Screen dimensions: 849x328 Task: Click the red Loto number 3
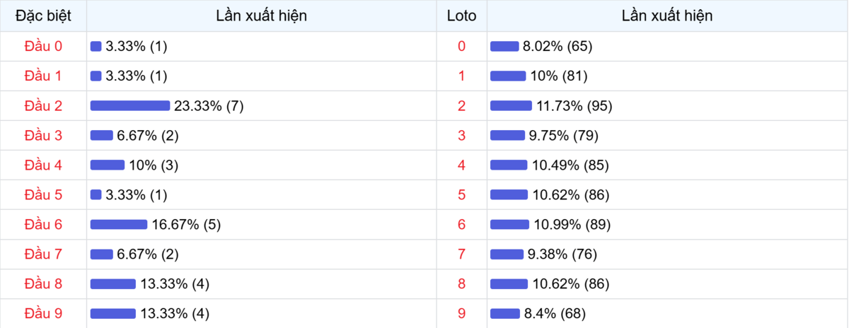pos(462,136)
